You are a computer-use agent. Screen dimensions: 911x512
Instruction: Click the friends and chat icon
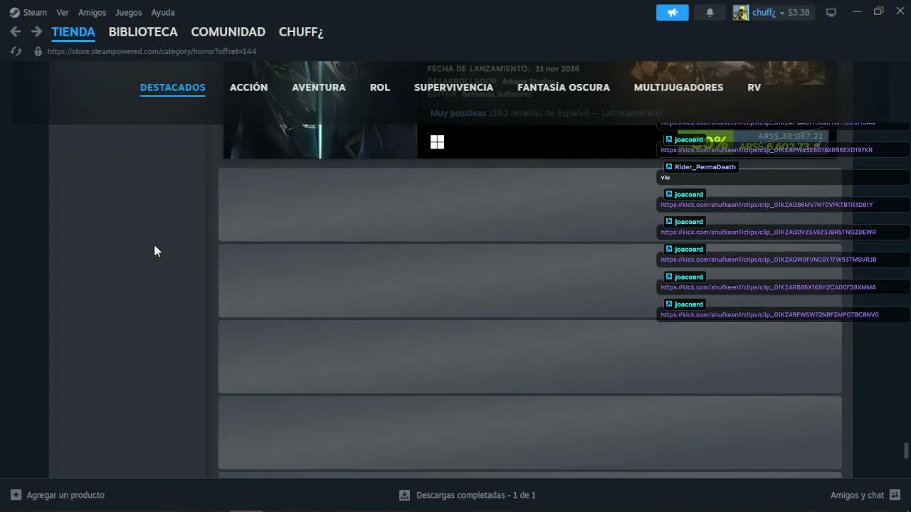(x=895, y=495)
